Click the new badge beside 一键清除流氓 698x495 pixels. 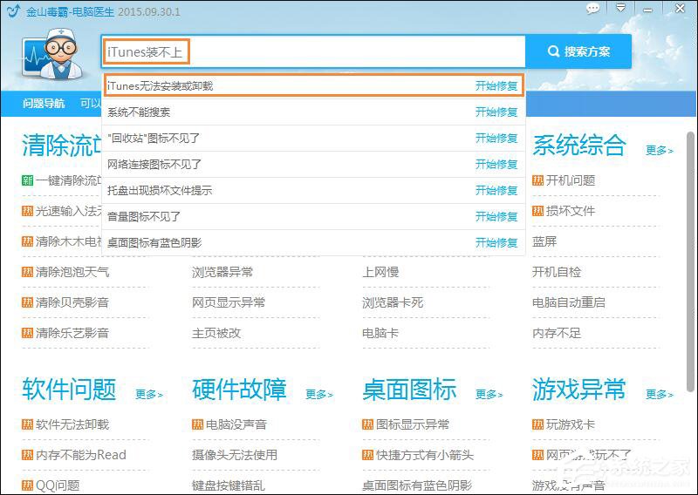28,180
